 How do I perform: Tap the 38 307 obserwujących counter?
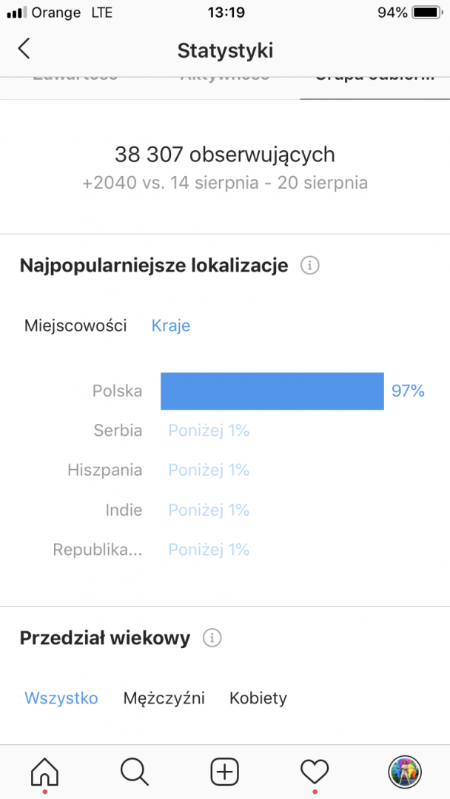[225, 155]
